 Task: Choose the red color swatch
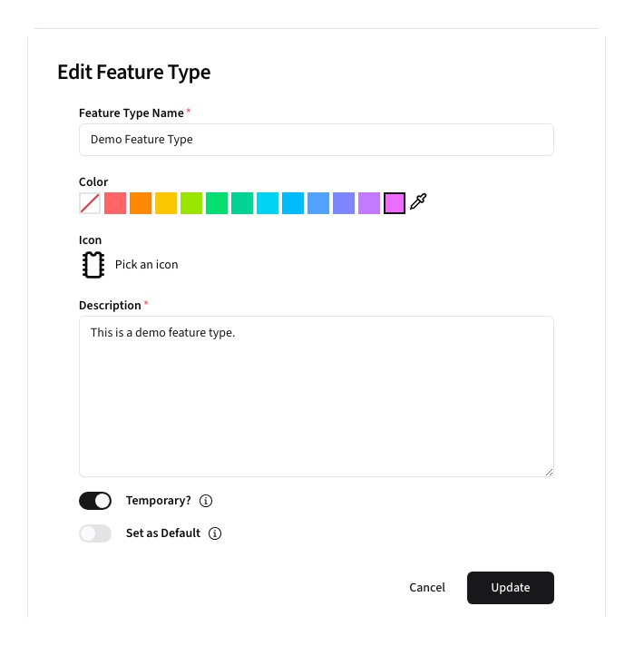(115, 203)
